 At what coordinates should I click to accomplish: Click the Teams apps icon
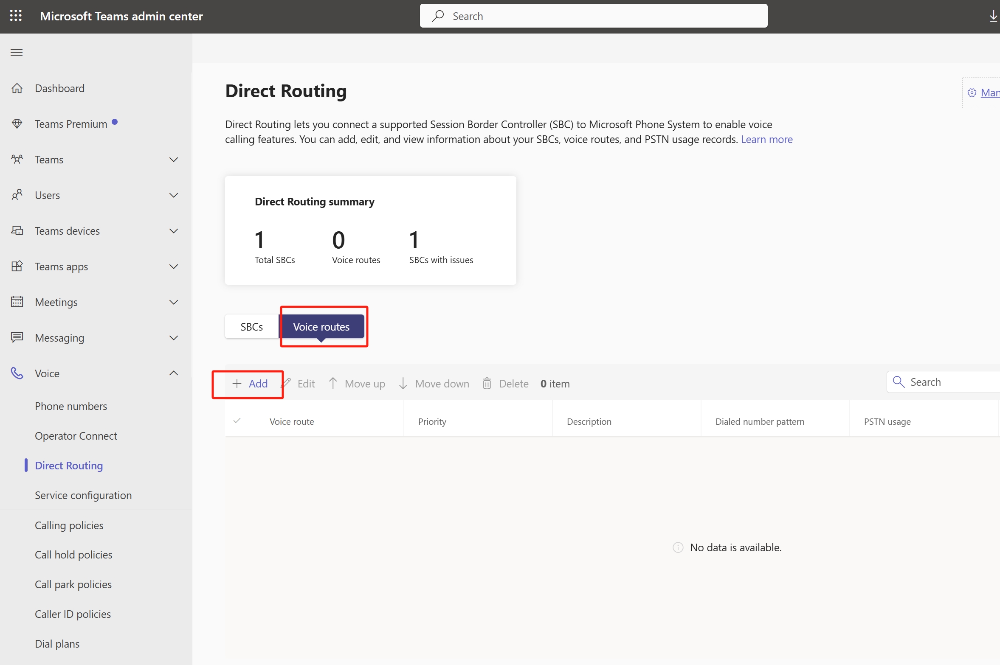(17, 267)
